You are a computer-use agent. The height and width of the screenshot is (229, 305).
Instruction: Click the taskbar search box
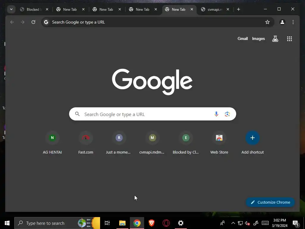(57, 223)
